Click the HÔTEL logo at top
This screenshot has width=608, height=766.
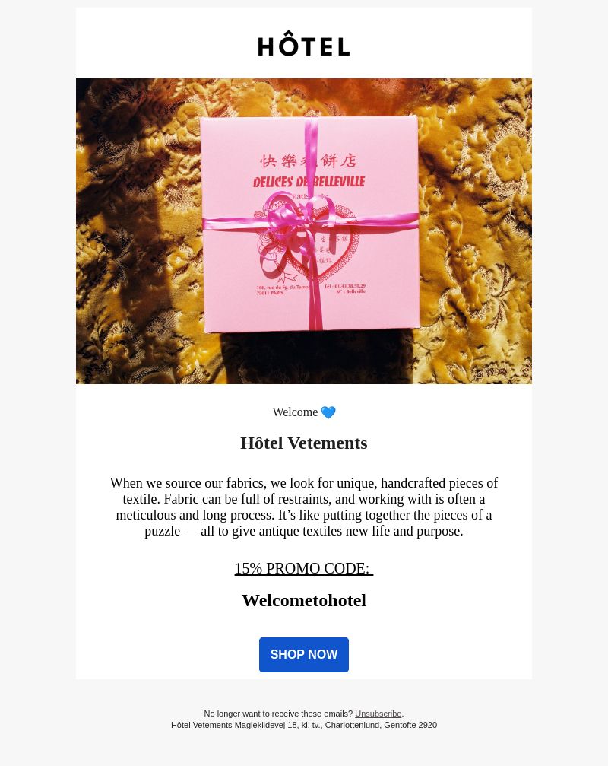click(x=303, y=44)
